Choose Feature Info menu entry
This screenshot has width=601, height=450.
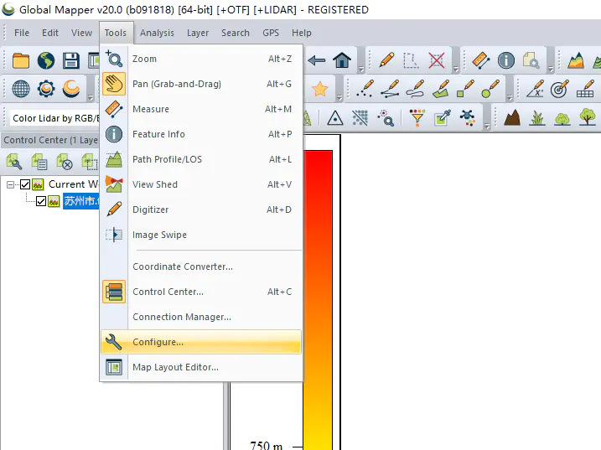[x=201, y=134]
